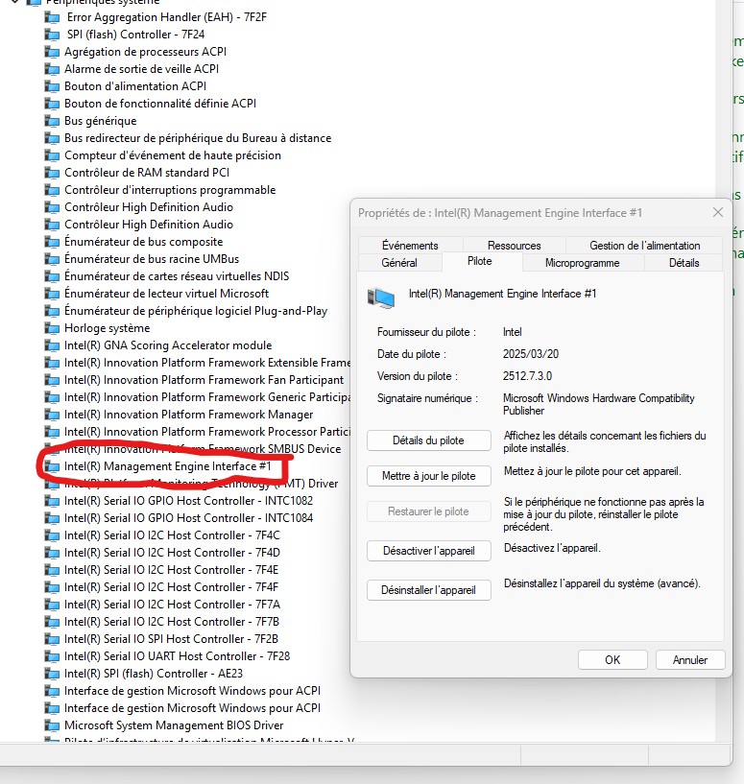The width and height of the screenshot is (744, 784).
Task: Click the Bus générique device icon
Action: tap(52, 121)
